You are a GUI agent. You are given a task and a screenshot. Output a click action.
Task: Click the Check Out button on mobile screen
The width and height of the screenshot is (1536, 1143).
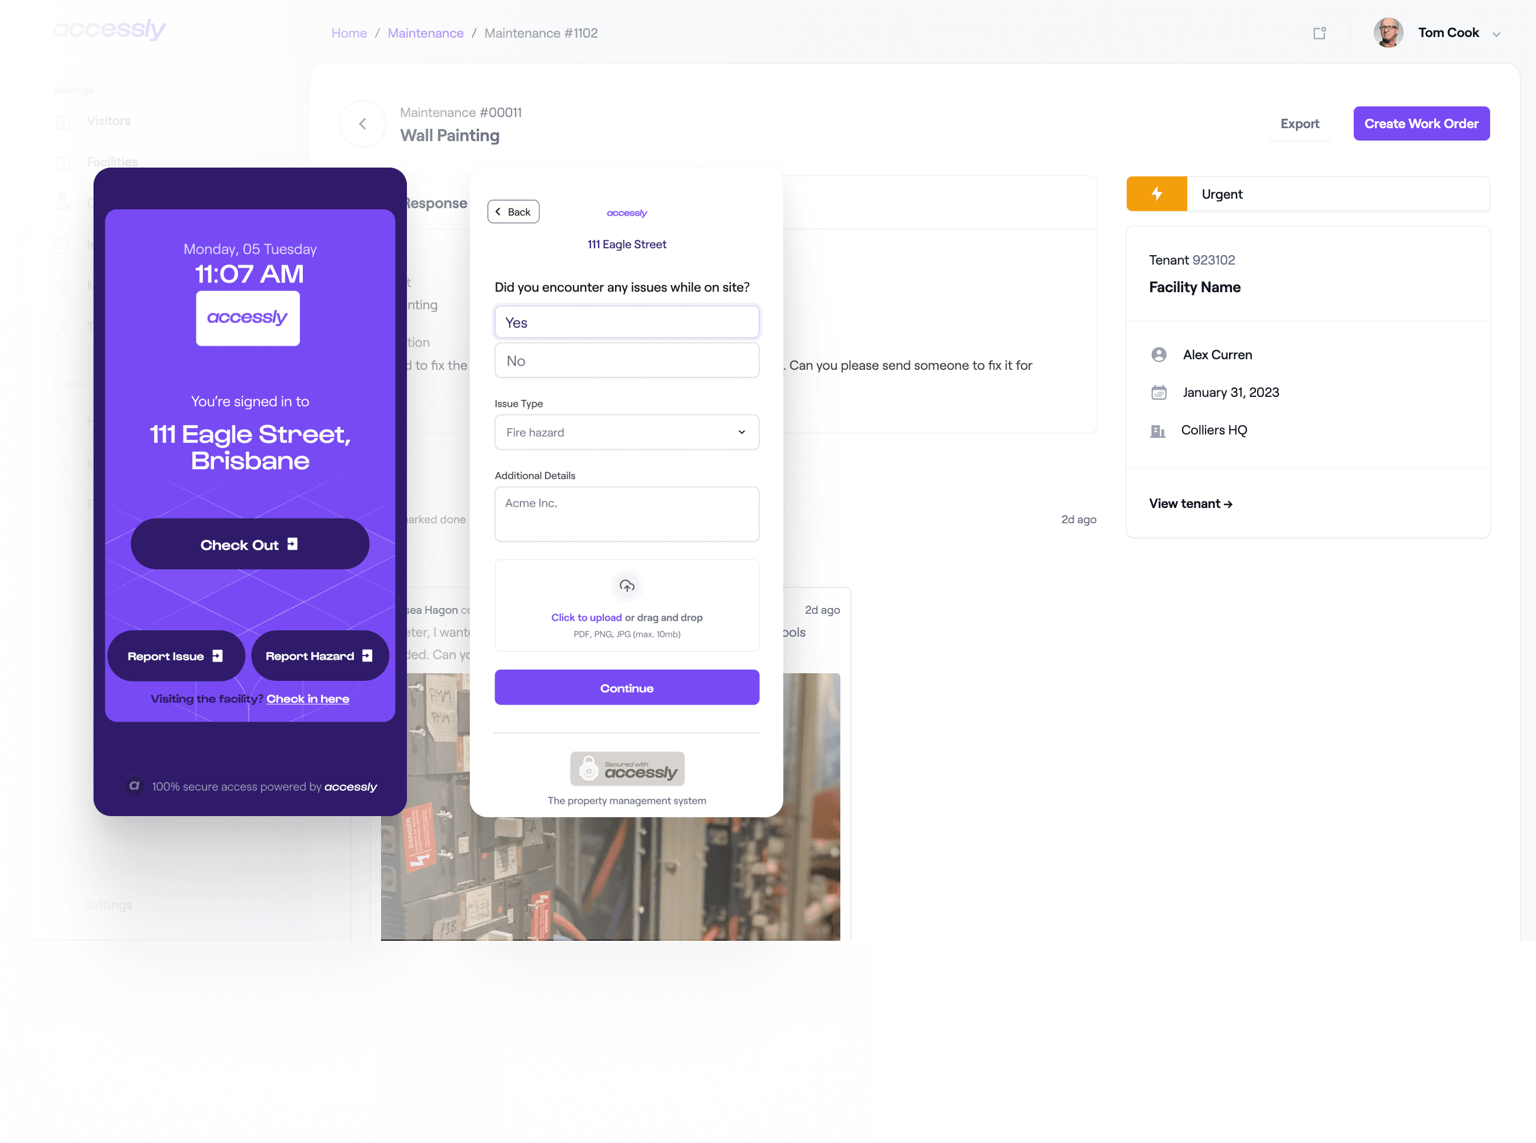pos(249,544)
